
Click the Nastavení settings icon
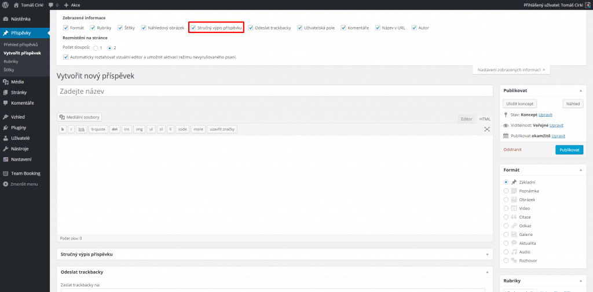click(x=6, y=159)
